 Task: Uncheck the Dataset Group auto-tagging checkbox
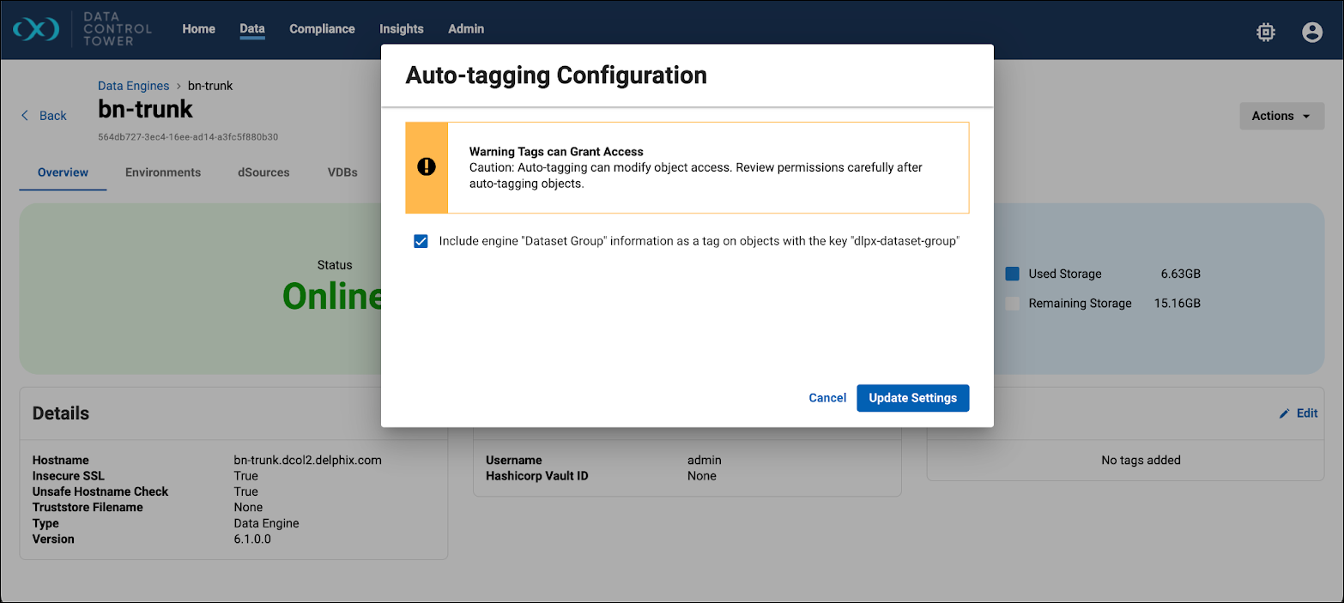[421, 241]
